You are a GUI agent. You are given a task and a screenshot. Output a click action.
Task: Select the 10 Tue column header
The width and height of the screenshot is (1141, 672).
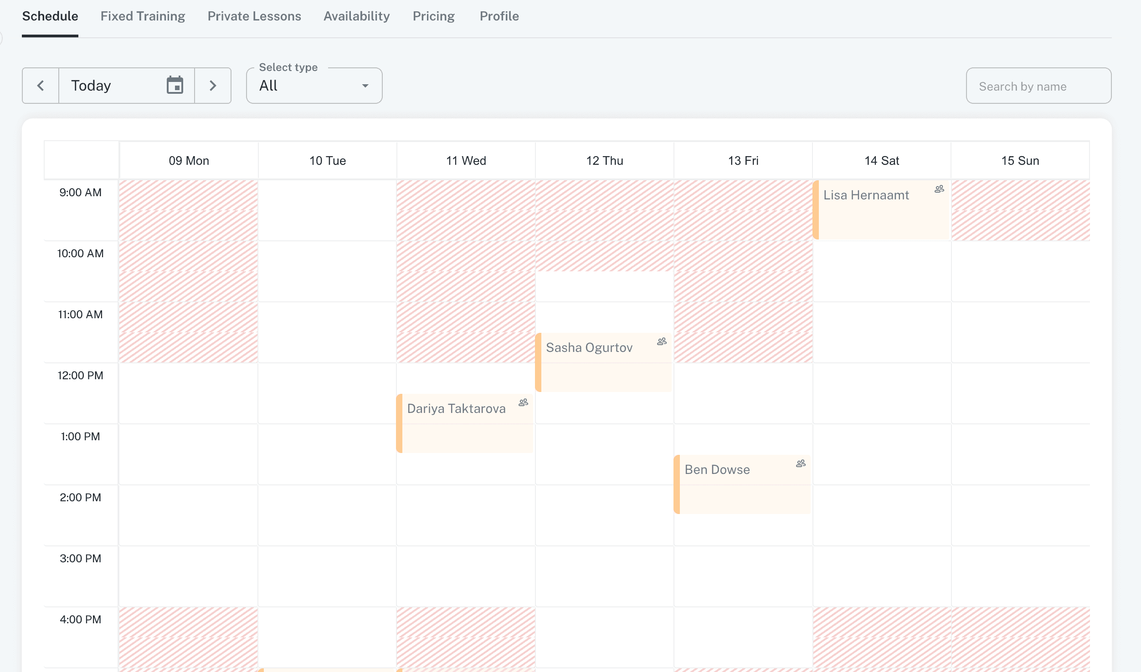pyautogui.click(x=328, y=161)
